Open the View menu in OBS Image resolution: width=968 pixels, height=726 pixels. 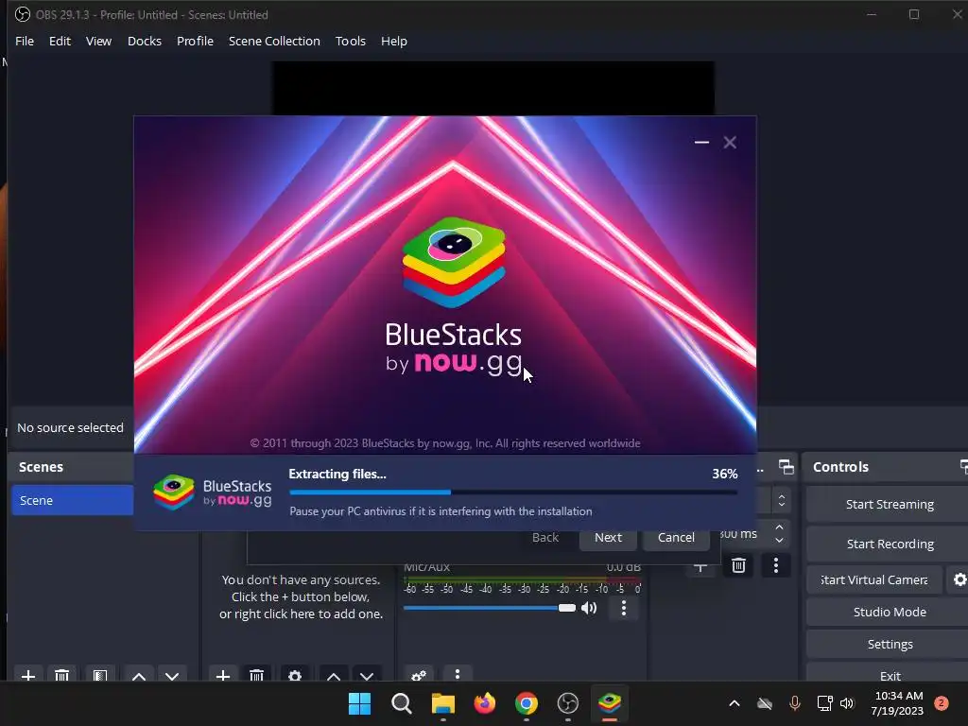coord(98,41)
